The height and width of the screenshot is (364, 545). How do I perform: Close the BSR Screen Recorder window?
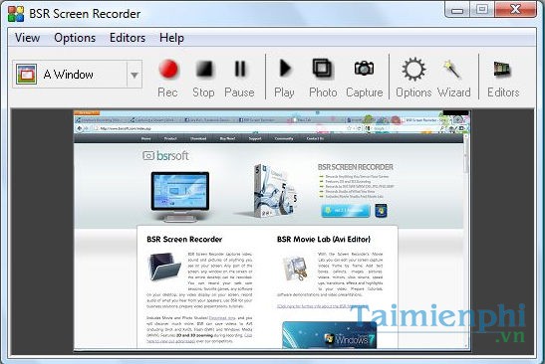click(x=515, y=9)
